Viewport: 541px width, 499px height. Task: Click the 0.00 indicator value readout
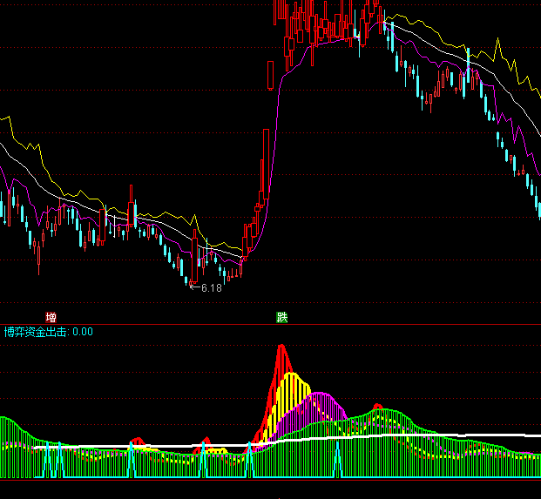[83, 332]
